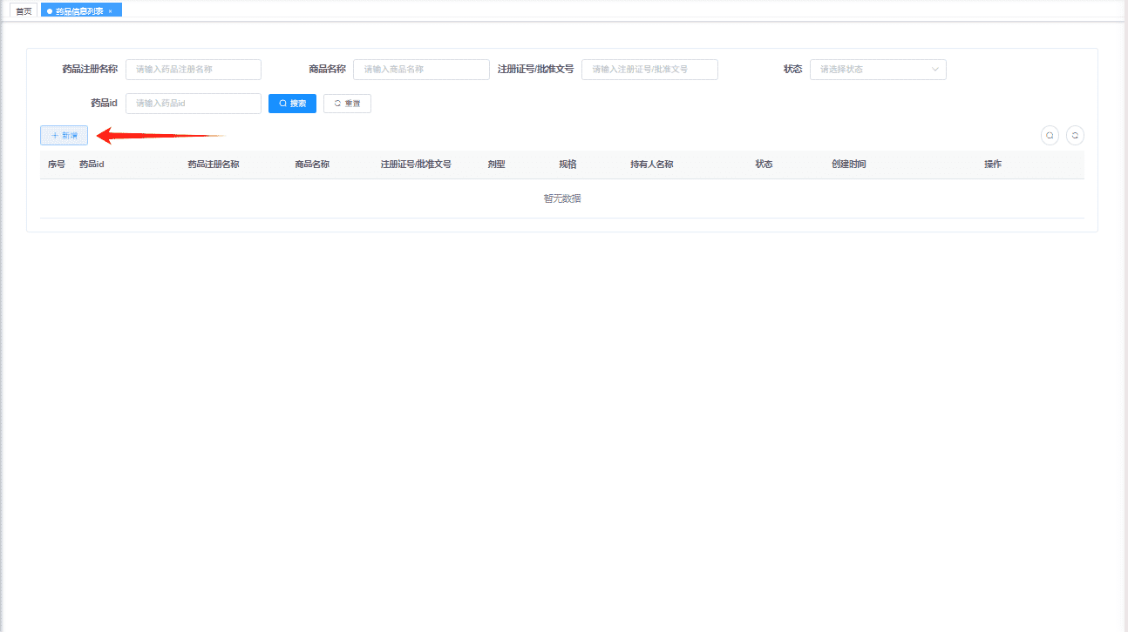Image resolution: width=1128 pixels, height=632 pixels.
Task: Click the 创建时间 column header
Action: pyautogui.click(x=849, y=165)
